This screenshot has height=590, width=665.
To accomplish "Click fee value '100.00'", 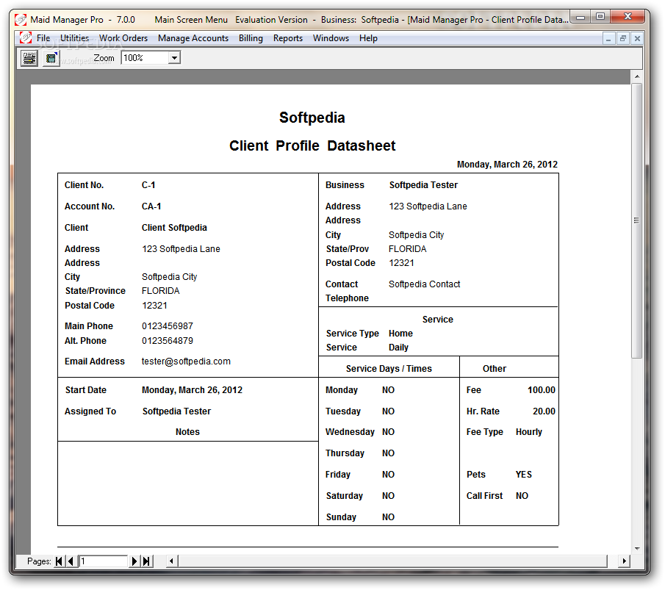I will [x=542, y=390].
